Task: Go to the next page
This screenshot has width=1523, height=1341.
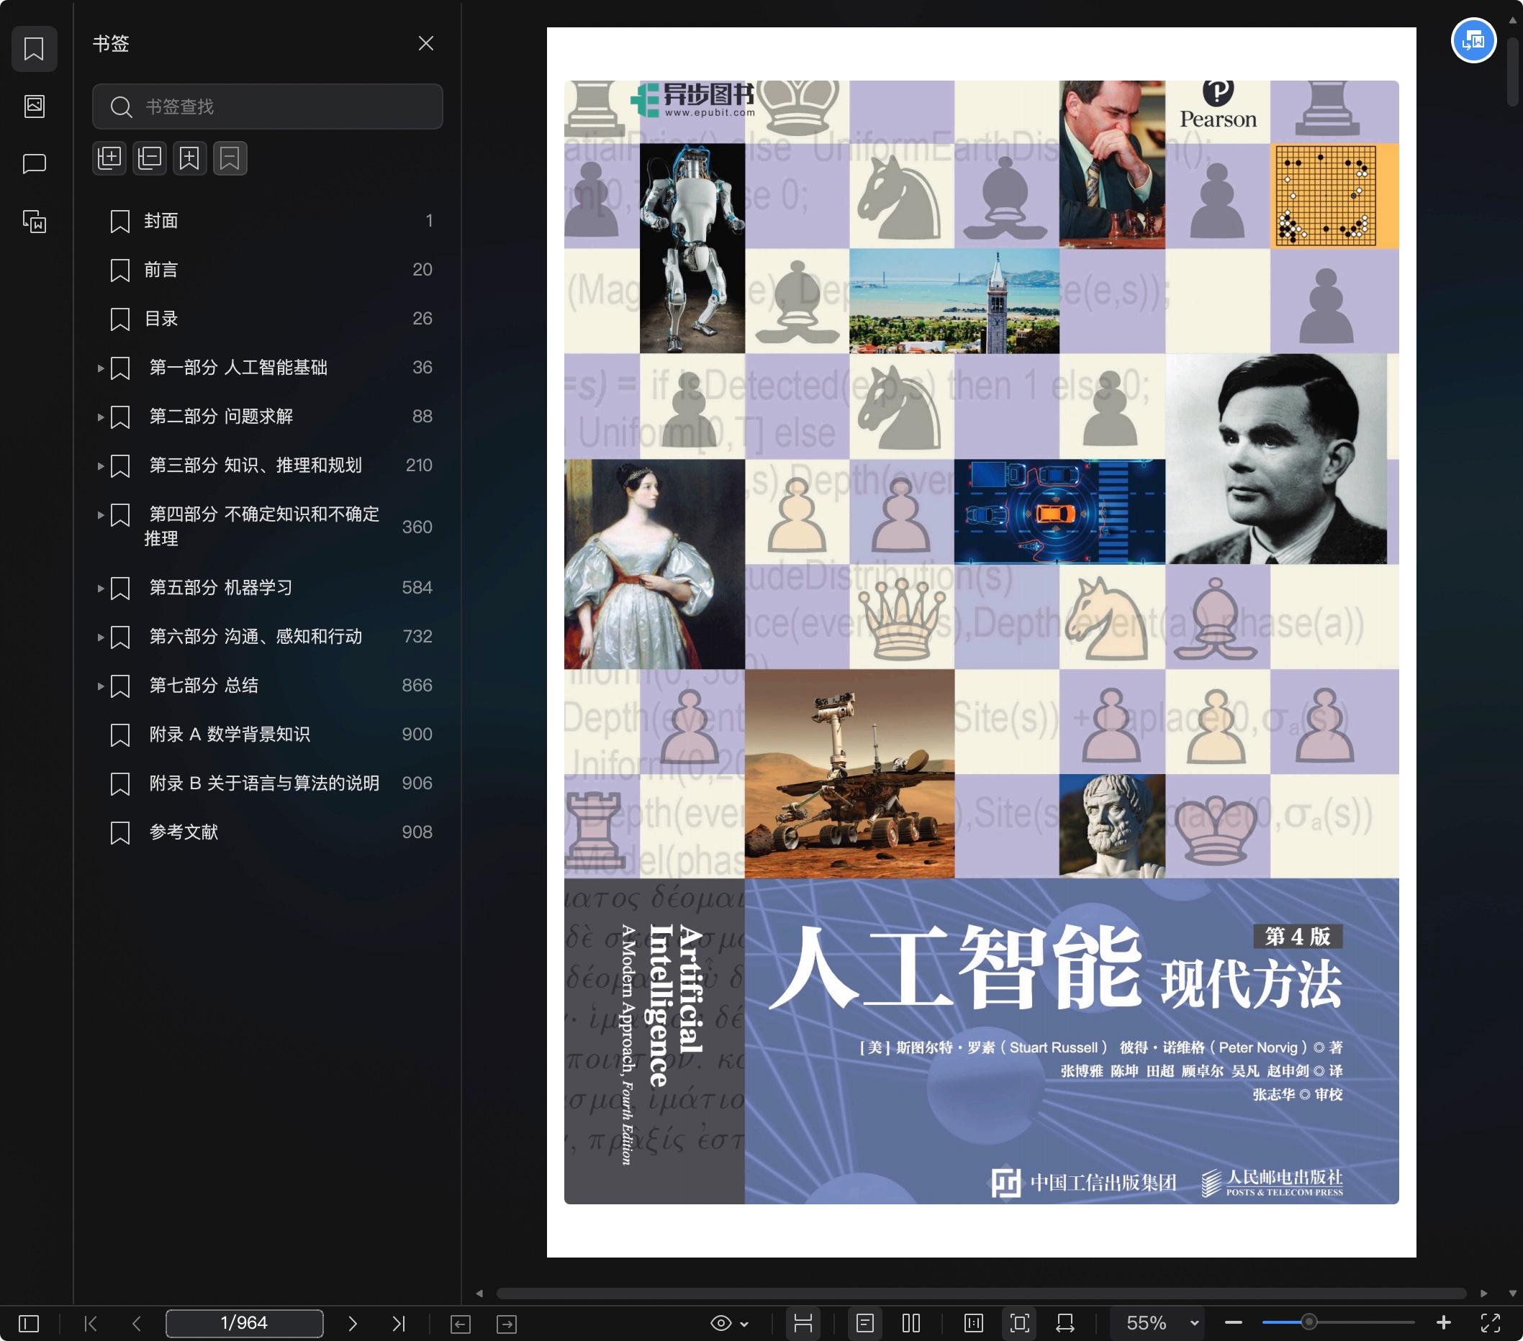Action: pos(353,1323)
